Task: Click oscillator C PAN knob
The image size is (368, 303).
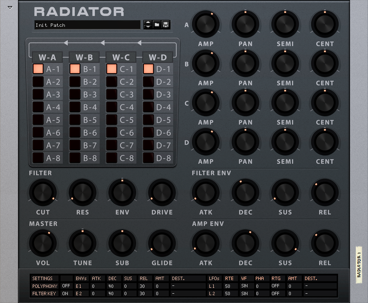Action: (x=245, y=102)
